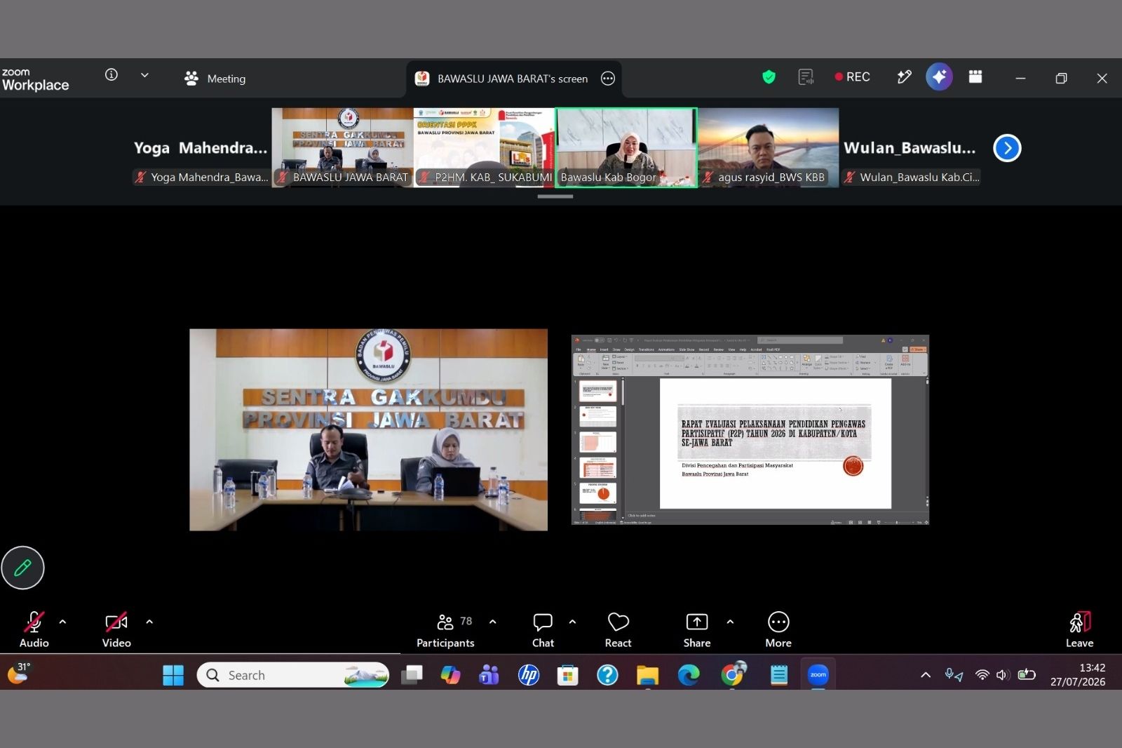Viewport: 1122px width, 748px height.
Task: Select the Wulan_Bawaslu participant tile
Action: pyautogui.click(x=910, y=147)
